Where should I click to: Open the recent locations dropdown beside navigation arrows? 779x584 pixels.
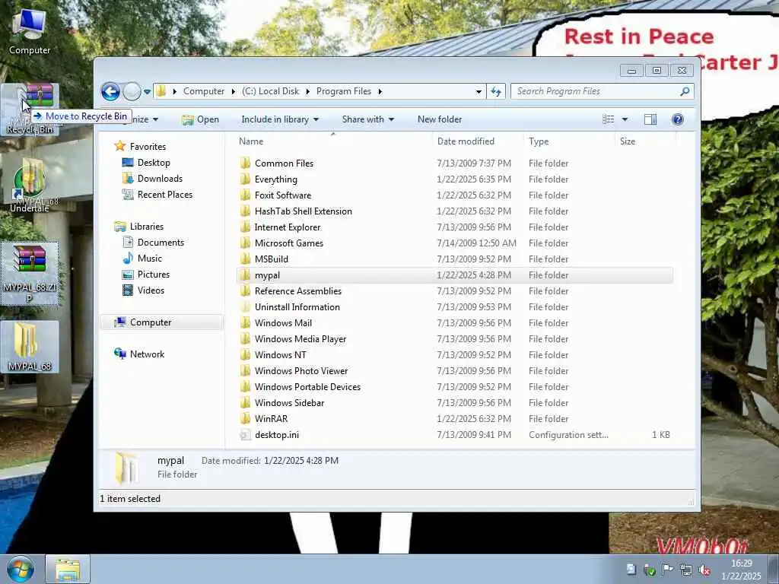pos(147,92)
